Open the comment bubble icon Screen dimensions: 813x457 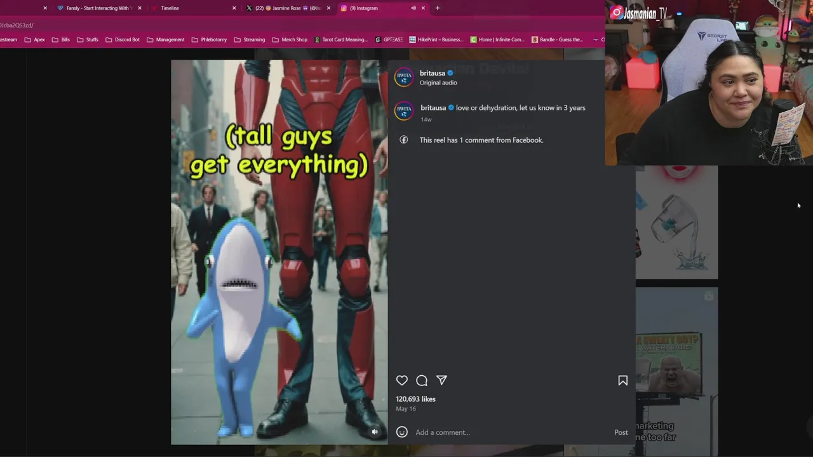(422, 380)
